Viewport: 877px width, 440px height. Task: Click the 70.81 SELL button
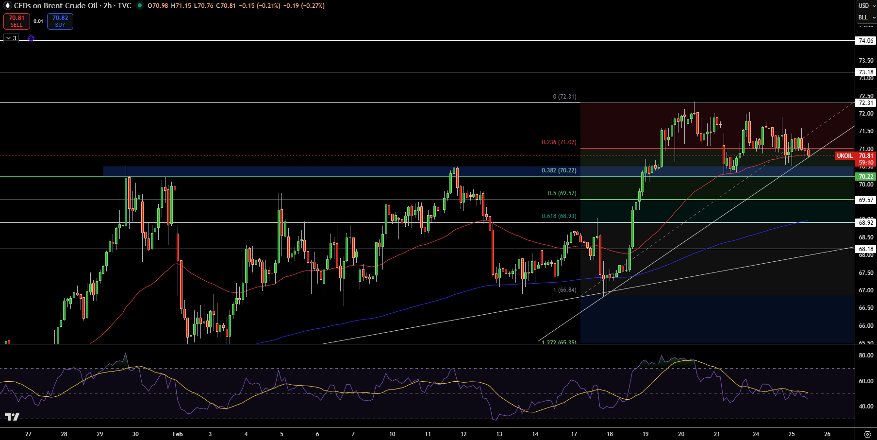tap(17, 21)
